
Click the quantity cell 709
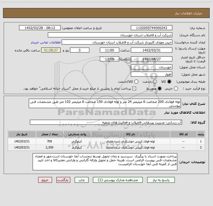pos(50,141)
